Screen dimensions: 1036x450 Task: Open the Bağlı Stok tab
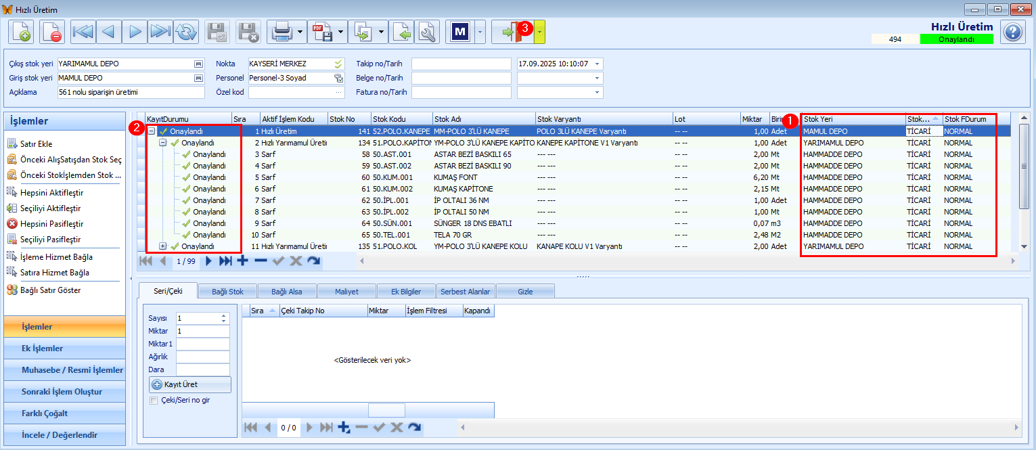227,292
